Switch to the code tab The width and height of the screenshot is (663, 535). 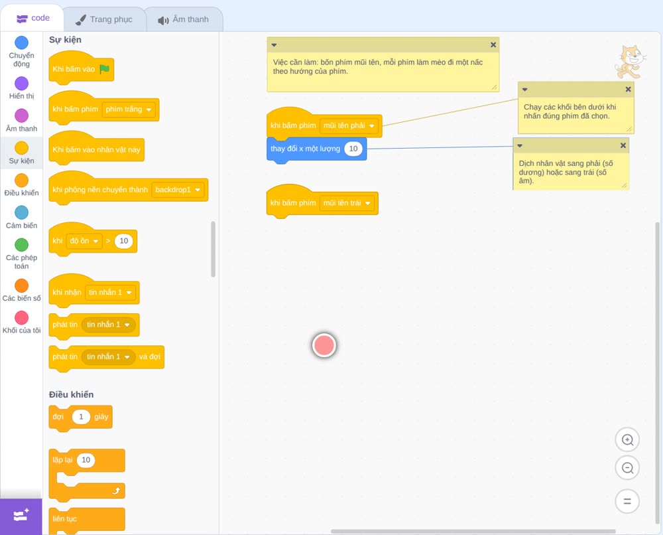point(32,18)
